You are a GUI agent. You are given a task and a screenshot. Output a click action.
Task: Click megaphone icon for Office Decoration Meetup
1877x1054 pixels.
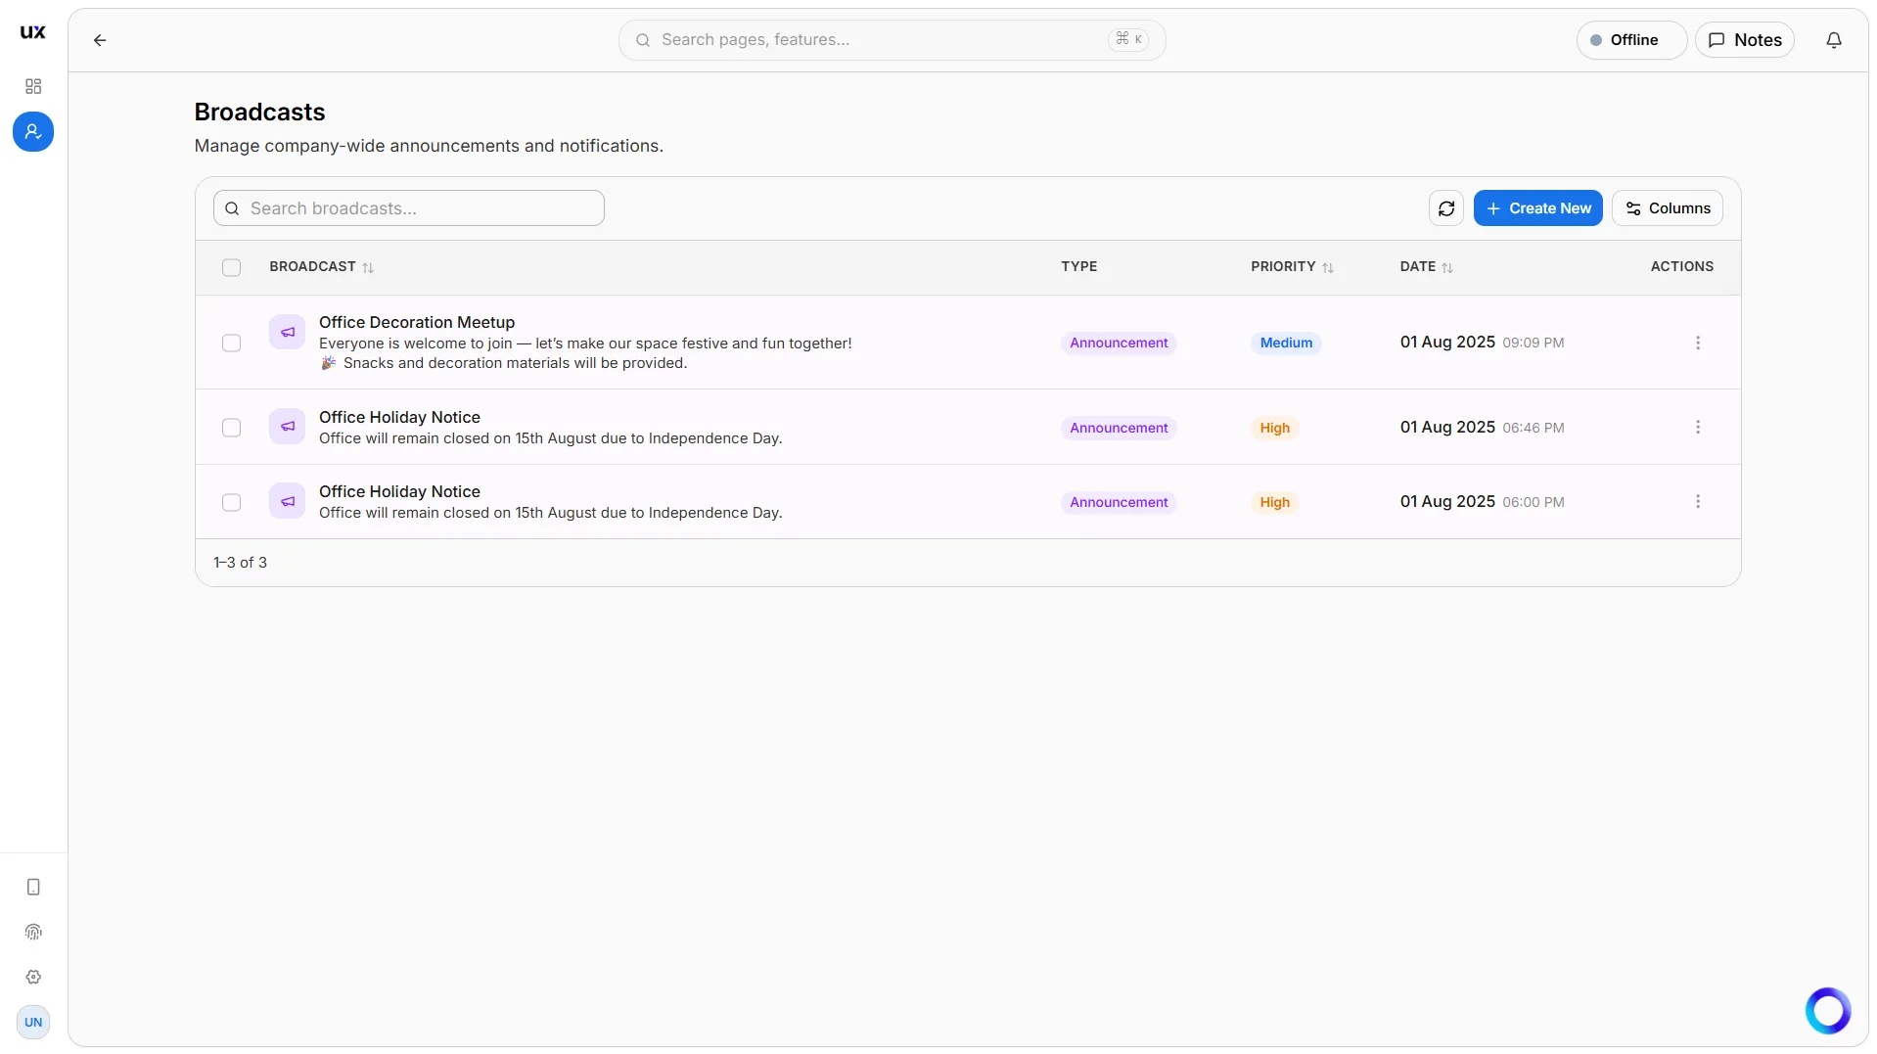[287, 332]
